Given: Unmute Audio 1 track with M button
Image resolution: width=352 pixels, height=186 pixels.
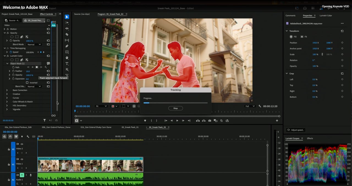Looking at the screenshot, I should 22,175.
